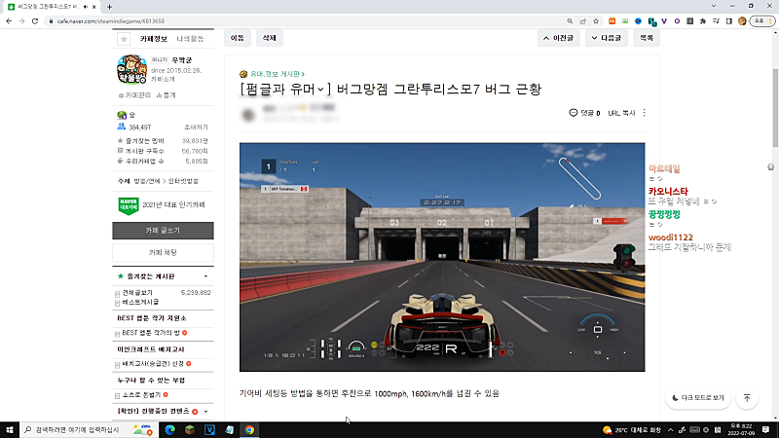Open the post's three-dot more options menu
This screenshot has width=779, height=438.
(645, 113)
